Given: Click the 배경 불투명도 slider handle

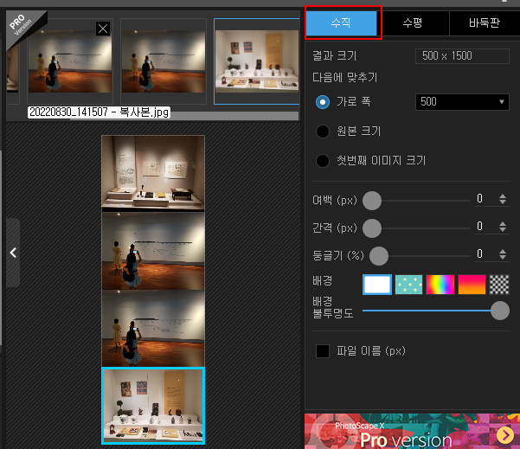Looking at the screenshot, I should pyautogui.click(x=500, y=311).
